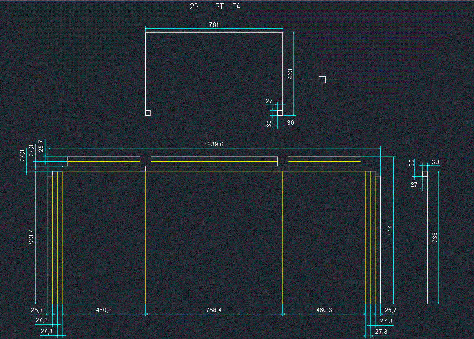Click the 758,4 center dimension text
The height and width of the screenshot is (339, 474).
tap(214, 310)
